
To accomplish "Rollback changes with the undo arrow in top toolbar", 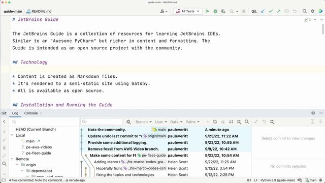I will 295,11.
